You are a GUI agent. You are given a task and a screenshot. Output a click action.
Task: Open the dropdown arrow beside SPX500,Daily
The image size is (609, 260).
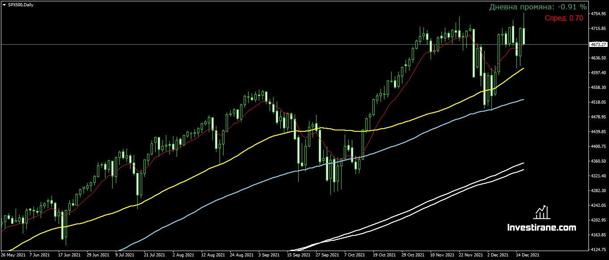[4, 4]
